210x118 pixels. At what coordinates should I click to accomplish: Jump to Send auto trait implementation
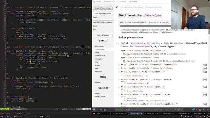pyautogui.click(x=95, y=26)
